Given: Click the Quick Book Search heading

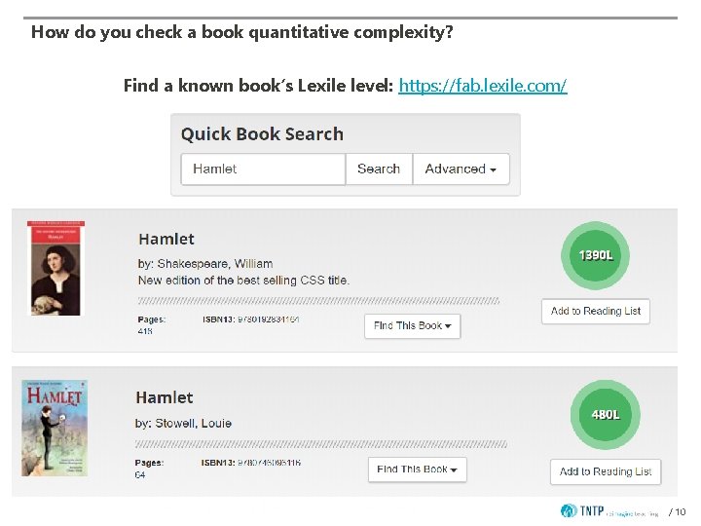Looking at the screenshot, I should click(x=262, y=134).
